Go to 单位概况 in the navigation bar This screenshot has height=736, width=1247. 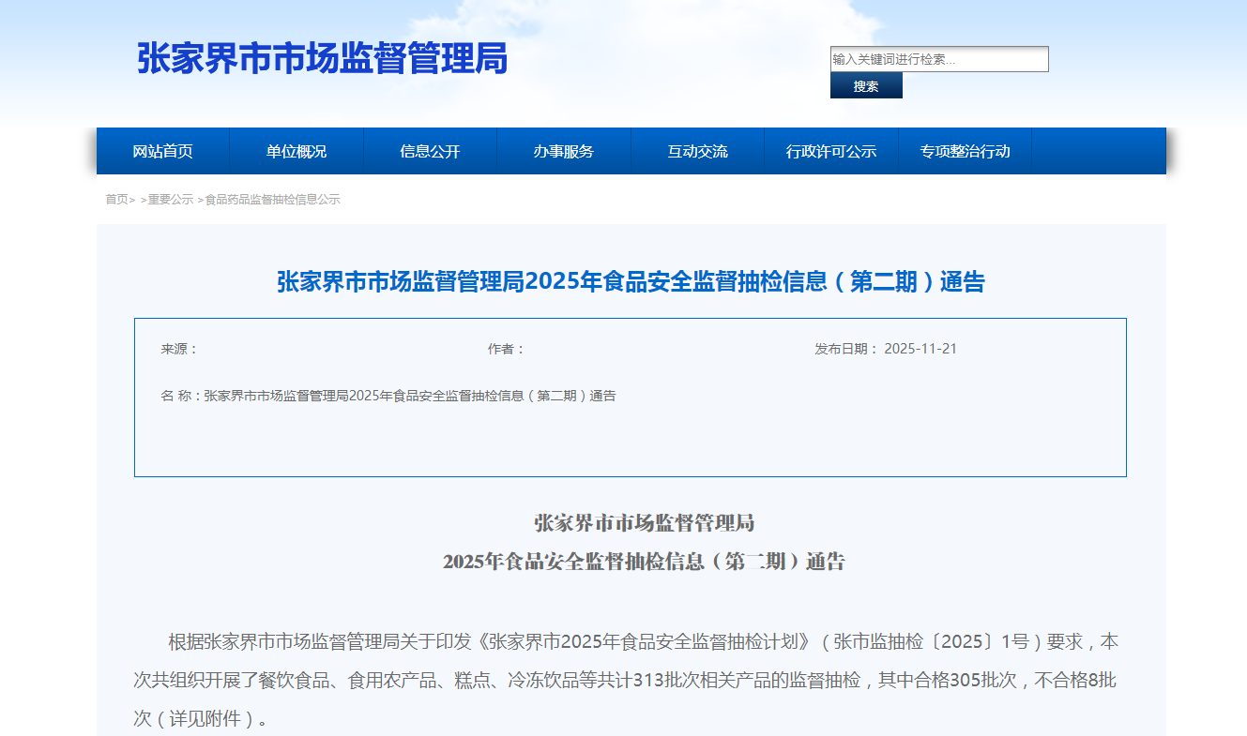tap(297, 151)
